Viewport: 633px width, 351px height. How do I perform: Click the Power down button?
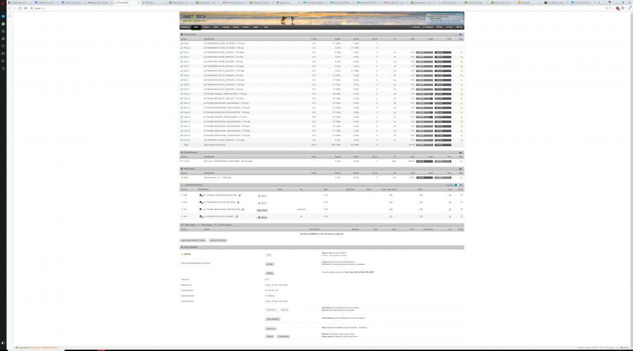coord(283,336)
